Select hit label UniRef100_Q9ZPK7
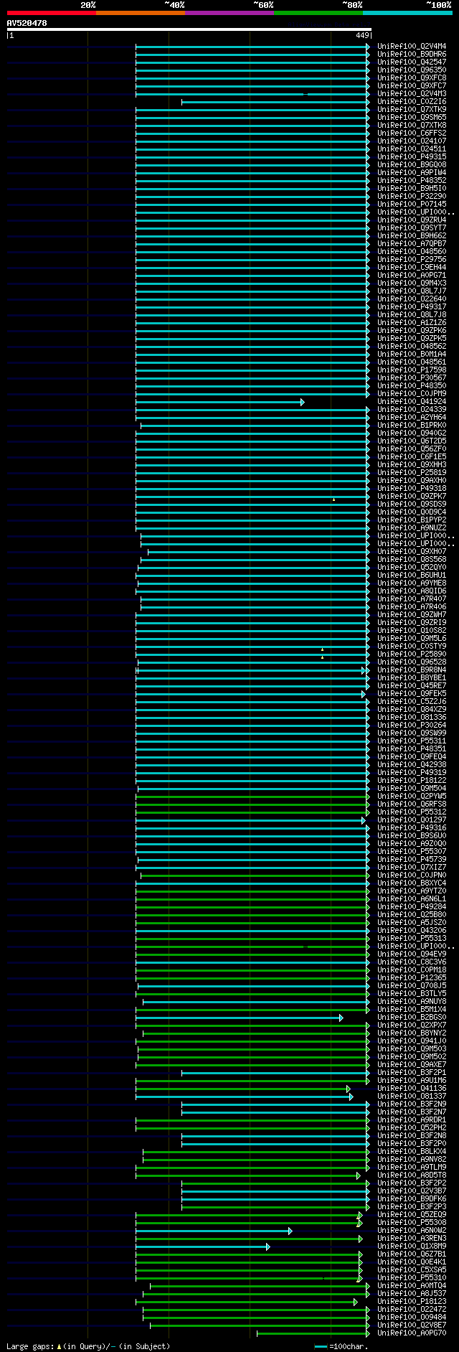The height and width of the screenshot is (1352, 459). pyautogui.click(x=412, y=497)
